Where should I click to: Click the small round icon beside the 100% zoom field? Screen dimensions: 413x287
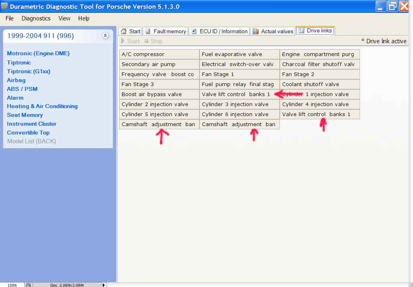point(28,285)
